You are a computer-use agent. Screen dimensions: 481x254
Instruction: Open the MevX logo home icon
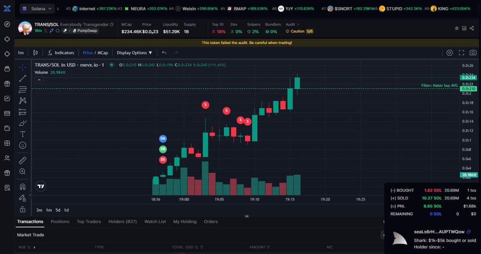point(7,8)
